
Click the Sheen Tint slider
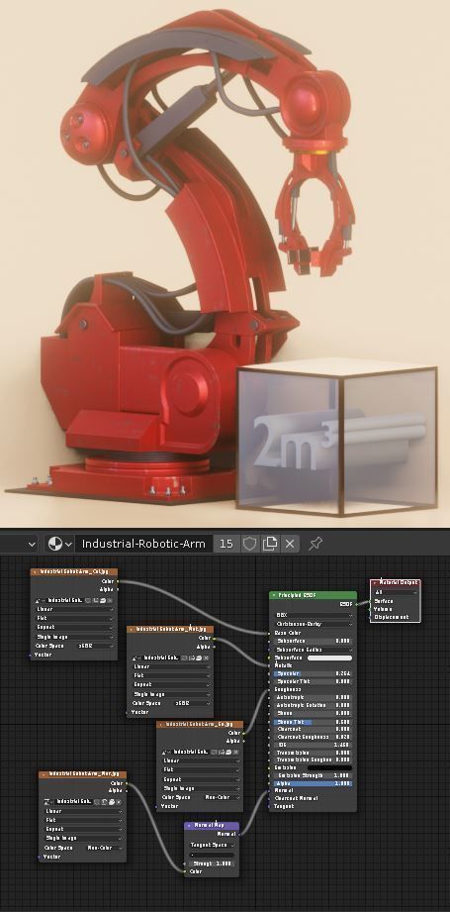point(314,721)
